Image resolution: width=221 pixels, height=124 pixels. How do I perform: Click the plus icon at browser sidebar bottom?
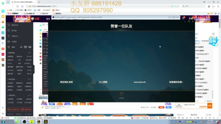click(3, 108)
